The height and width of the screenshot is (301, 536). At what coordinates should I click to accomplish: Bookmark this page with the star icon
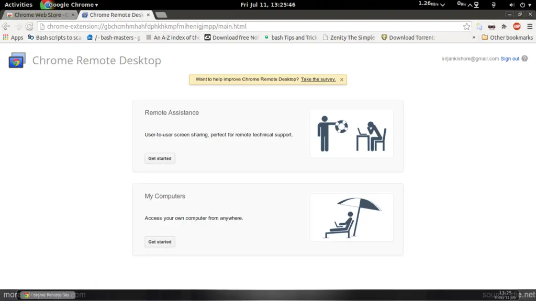(x=466, y=26)
